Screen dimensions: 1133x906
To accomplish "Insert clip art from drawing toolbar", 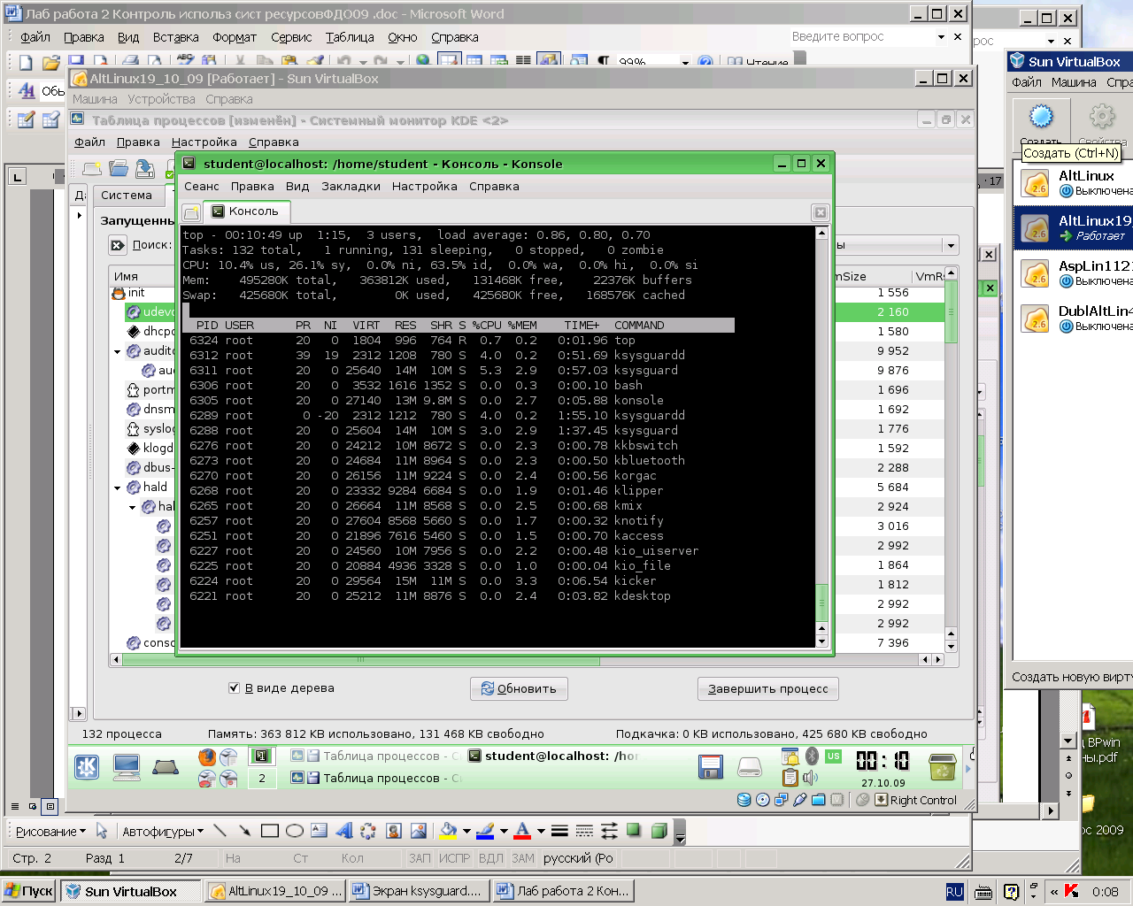I will click(394, 831).
